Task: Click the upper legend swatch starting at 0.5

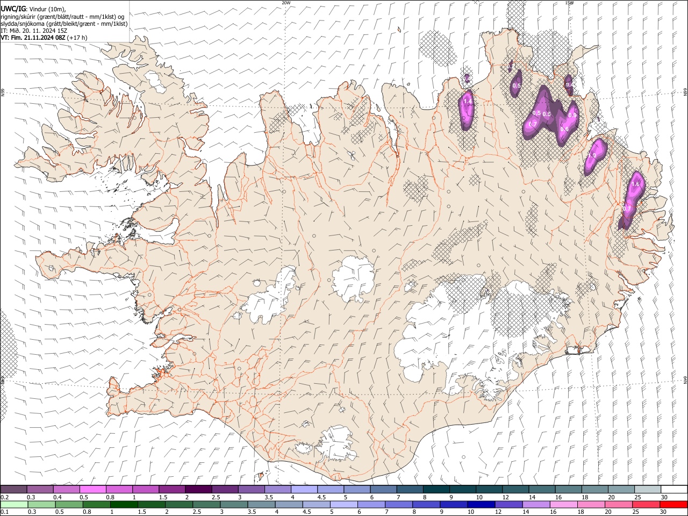Action: 93,490
